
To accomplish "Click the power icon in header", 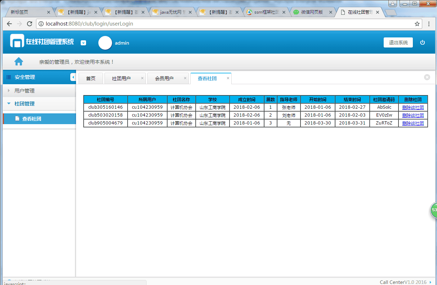I will click(x=423, y=42).
